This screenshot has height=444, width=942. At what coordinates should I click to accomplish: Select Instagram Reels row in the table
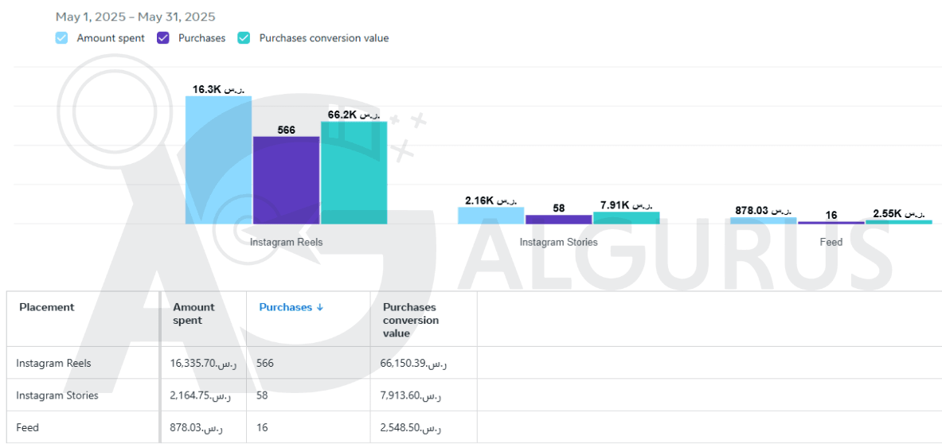(x=53, y=363)
